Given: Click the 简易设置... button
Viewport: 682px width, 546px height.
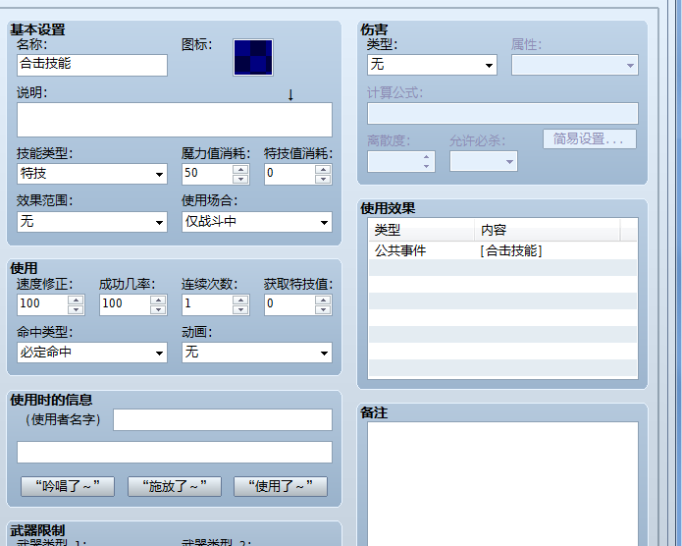Looking at the screenshot, I should click(x=590, y=138).
